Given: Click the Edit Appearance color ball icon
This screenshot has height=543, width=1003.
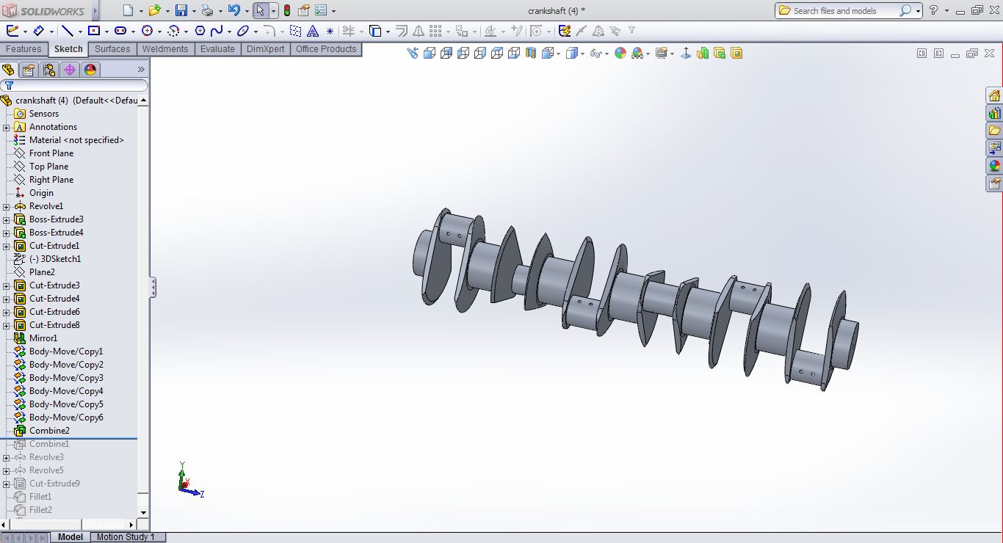Looking at the screenshot, I should pyautogui.click(x=620, y=53).
